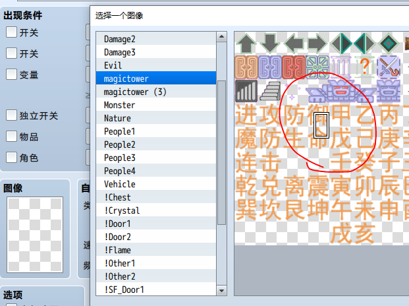This screenshot has width=409, height=306.
Task: Select the 乾 character tile
Action: 246,185
